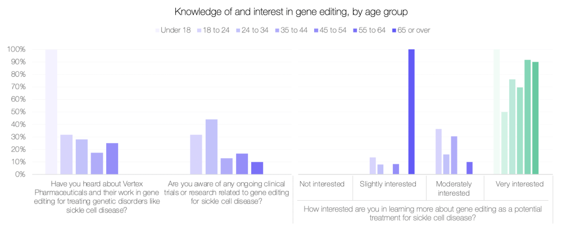The image size is (562, 235).
Task: Click the chart title about gene editing
Action: [280, 12]
